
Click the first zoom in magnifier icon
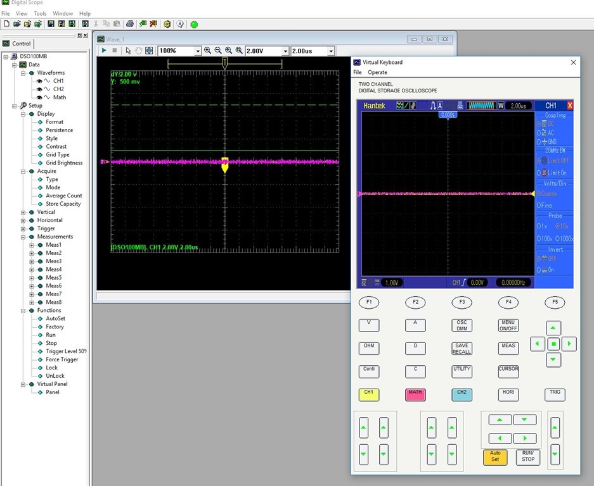point(207,51)
